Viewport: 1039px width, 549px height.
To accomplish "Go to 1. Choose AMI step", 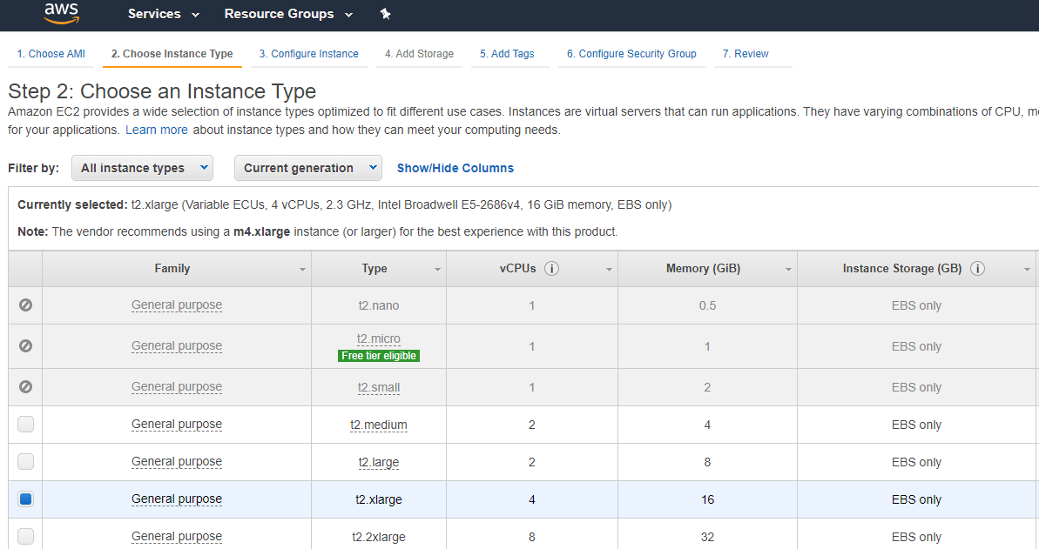I will (51, 54).
